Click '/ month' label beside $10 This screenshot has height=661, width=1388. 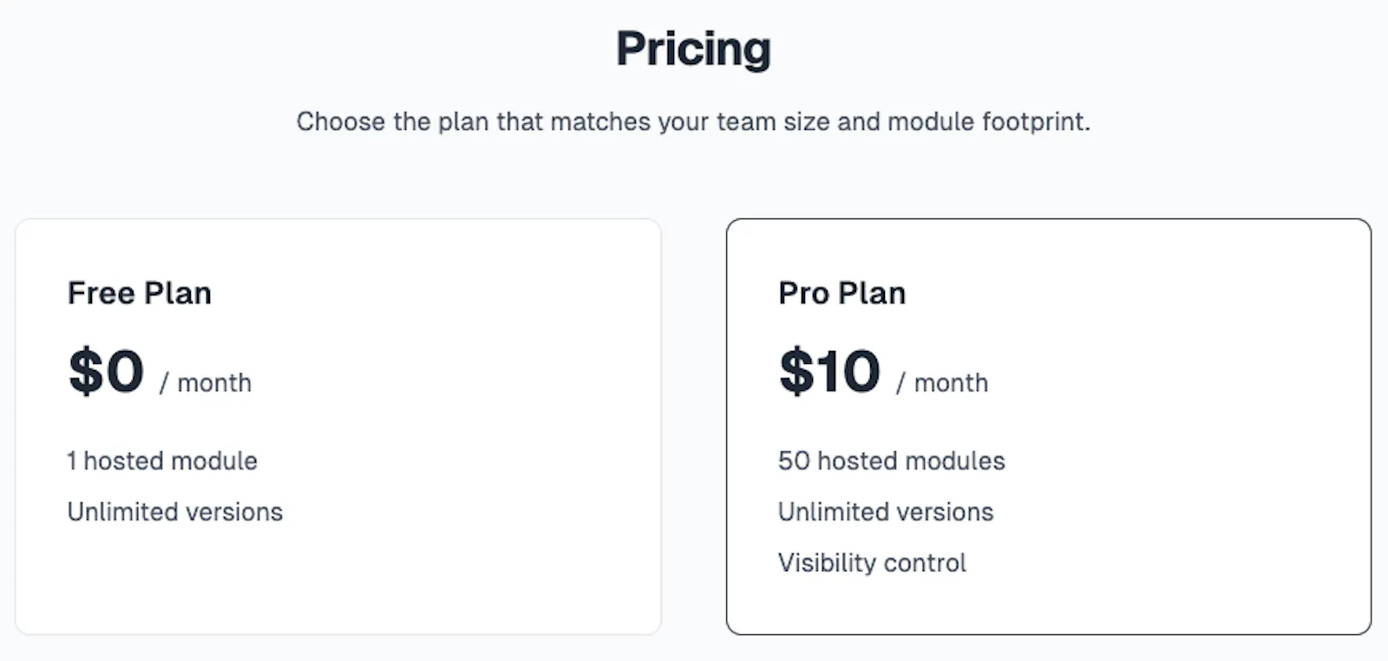(x=942, y=383)
